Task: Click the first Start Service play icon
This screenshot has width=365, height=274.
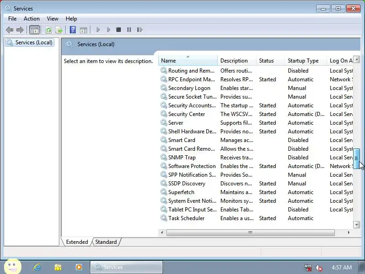Action: point(98,30)
